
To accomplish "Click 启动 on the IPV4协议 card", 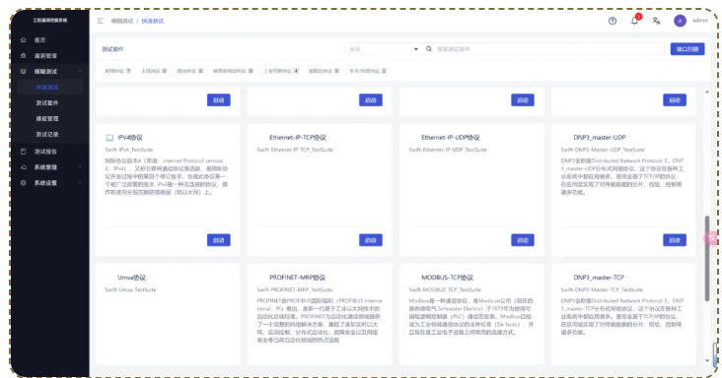I will coord(219,240).
